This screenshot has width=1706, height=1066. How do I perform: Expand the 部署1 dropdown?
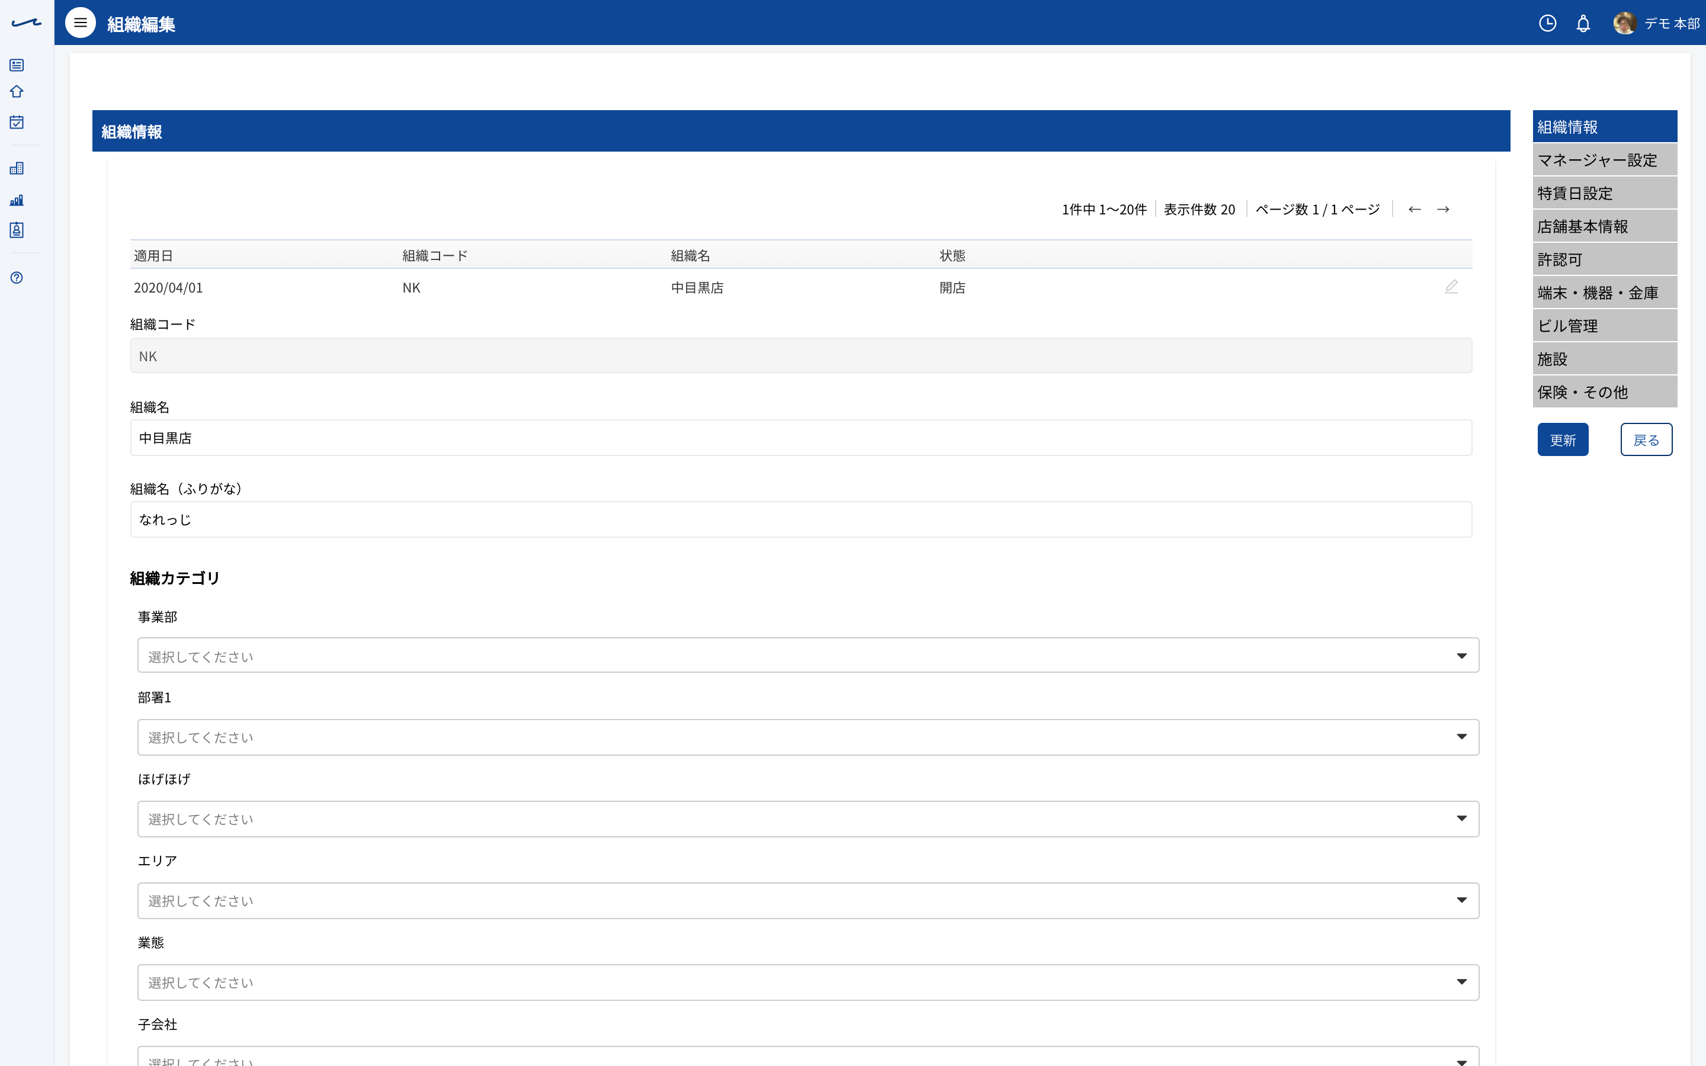tap(808, 737)
